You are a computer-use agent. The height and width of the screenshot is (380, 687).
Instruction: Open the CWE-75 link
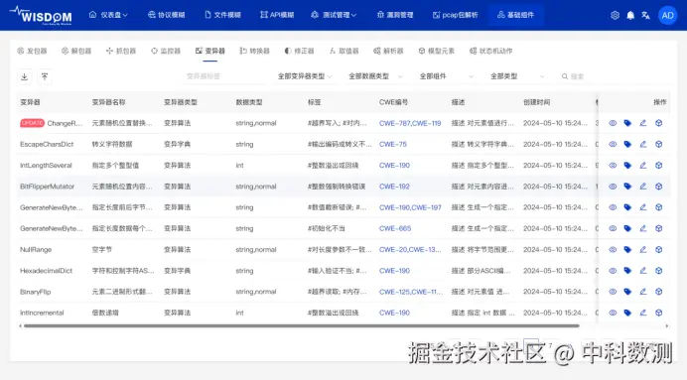393,145
